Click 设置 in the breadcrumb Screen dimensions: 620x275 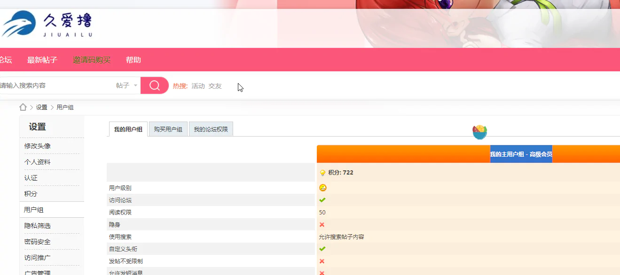click(42, 107)
